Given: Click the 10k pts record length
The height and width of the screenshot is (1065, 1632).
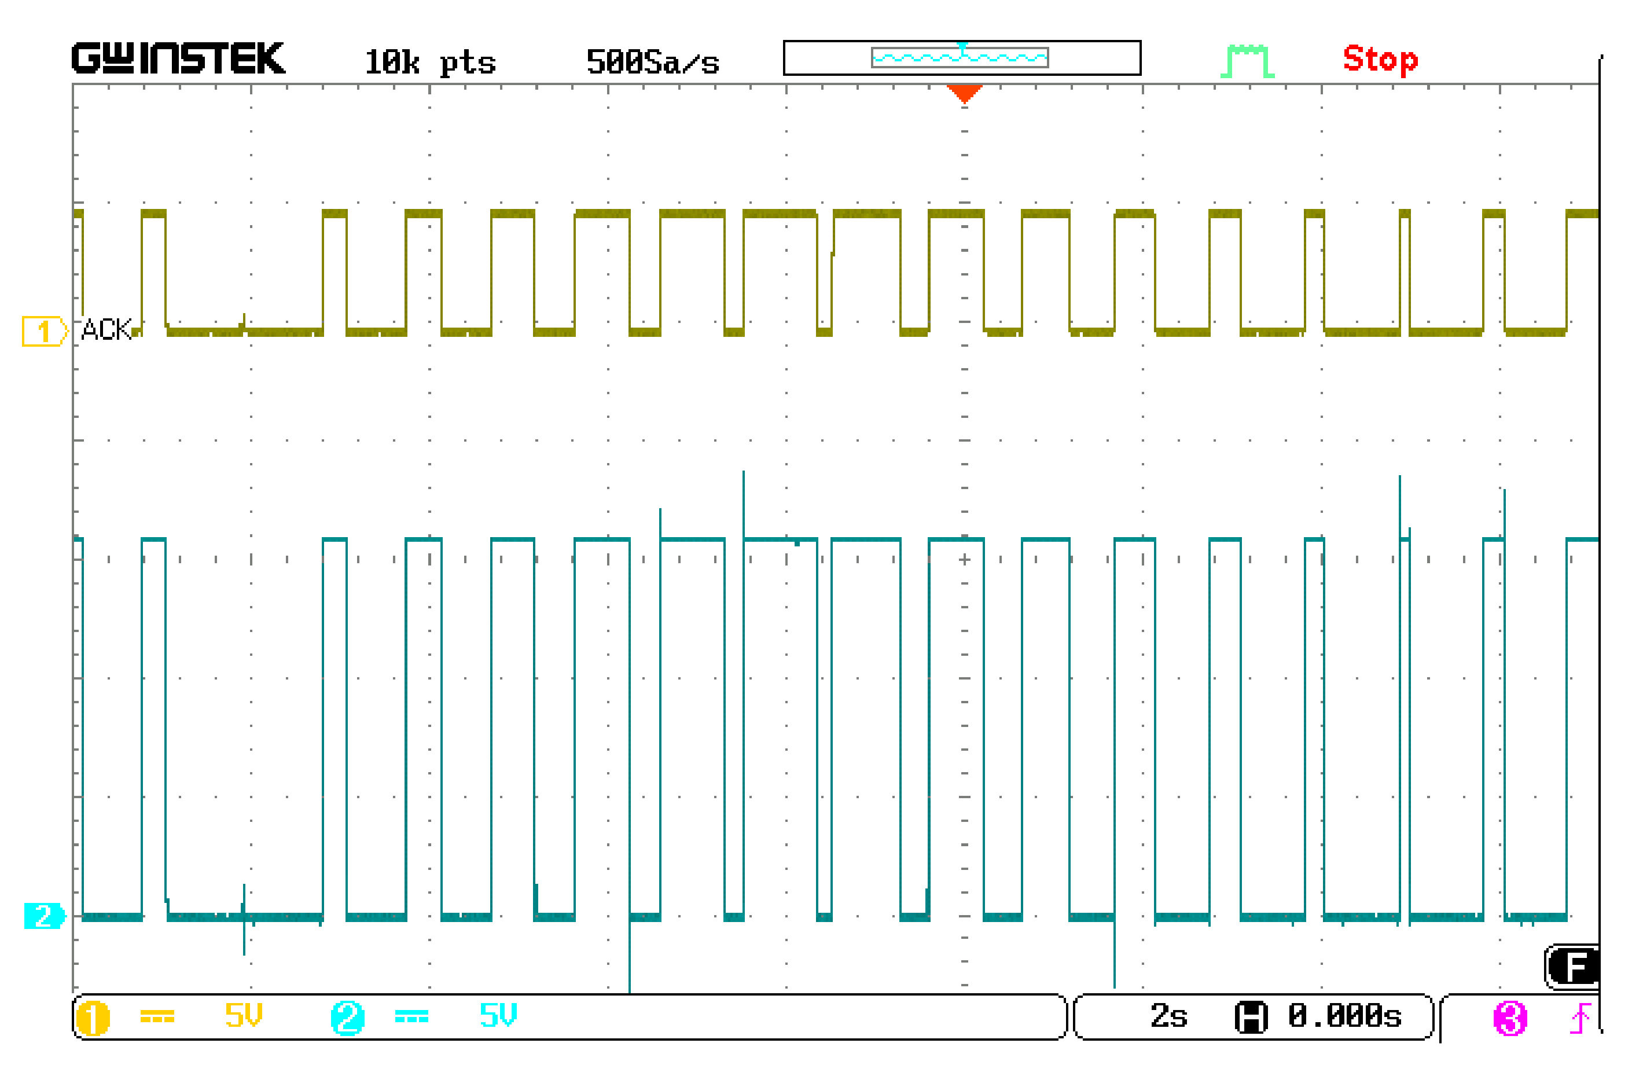Looking at the screenshot, I should (x=430, y=63).
